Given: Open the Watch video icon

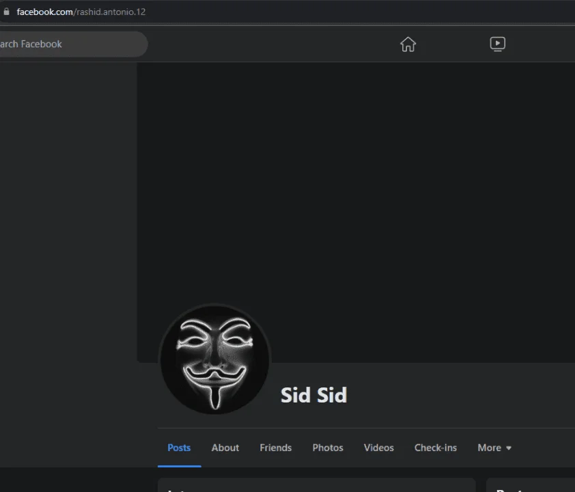Looking at the screenshot, I should (x=497, y=44).
